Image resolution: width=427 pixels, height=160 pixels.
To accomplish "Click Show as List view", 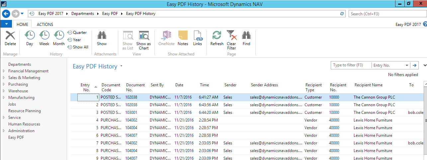I will pos(128,40).
